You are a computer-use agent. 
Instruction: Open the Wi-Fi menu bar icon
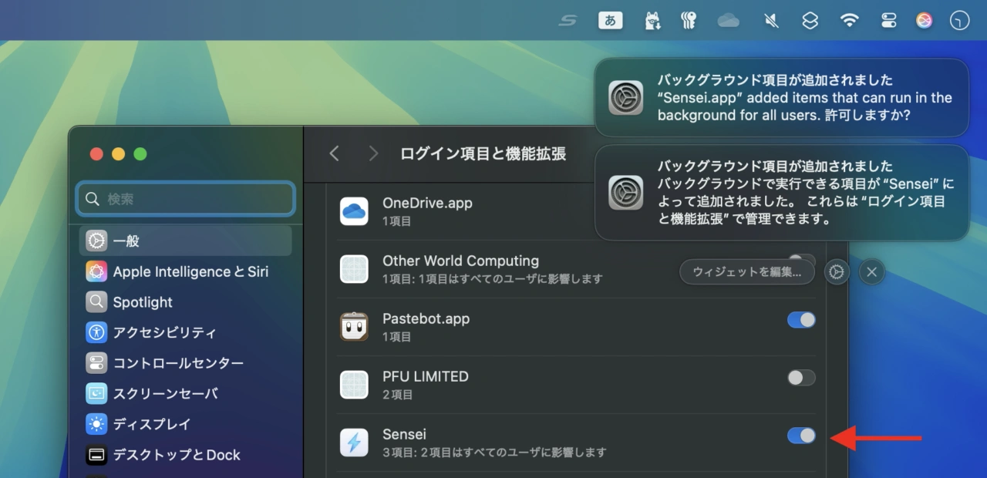point(849,21)
